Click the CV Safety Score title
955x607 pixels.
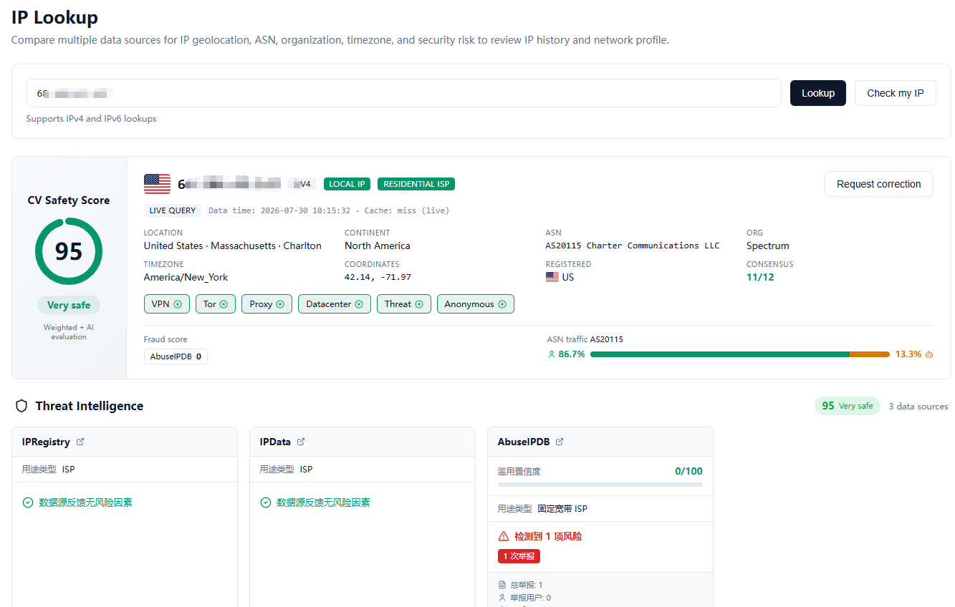tap(69, 200)
